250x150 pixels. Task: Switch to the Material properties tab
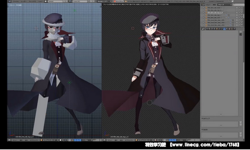tap(227, 29)
